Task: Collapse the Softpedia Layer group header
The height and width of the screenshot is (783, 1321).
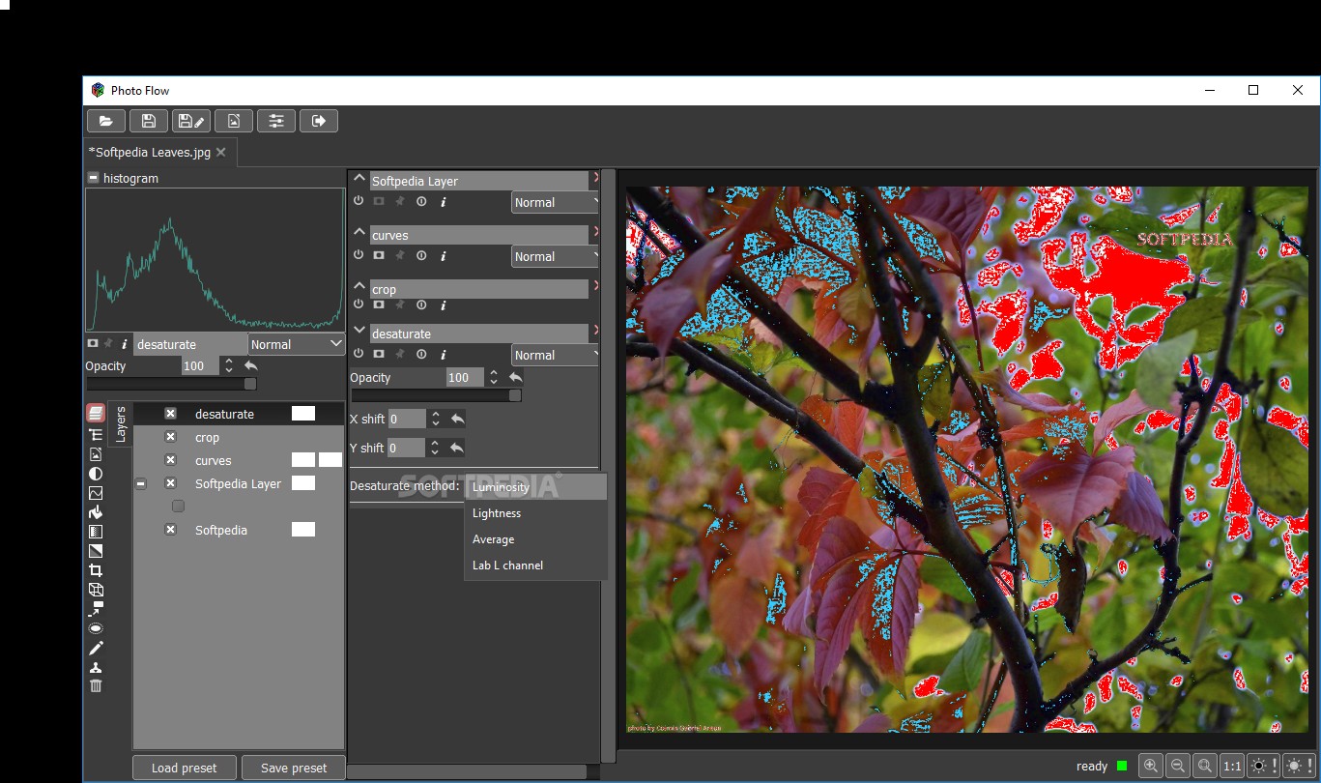Action: click(x=359, y=178)
